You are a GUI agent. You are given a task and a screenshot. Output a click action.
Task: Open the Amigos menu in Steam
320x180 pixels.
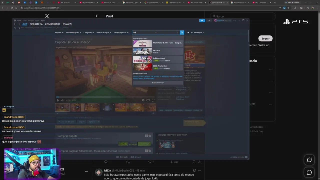31,20
